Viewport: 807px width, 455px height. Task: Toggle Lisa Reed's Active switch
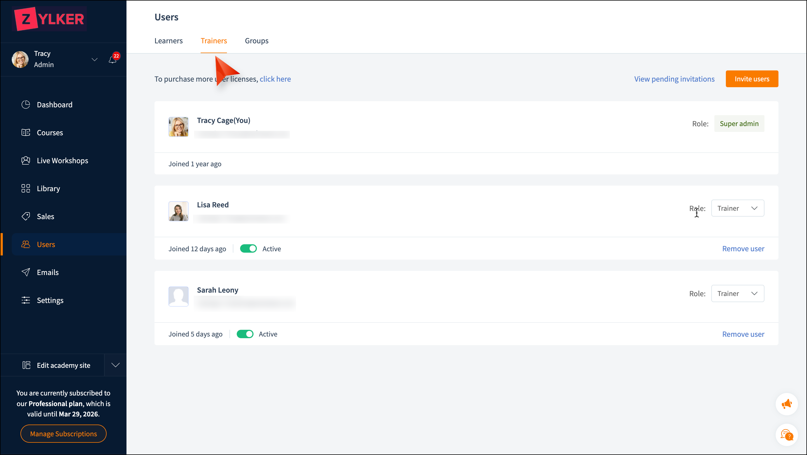(248, 249)
